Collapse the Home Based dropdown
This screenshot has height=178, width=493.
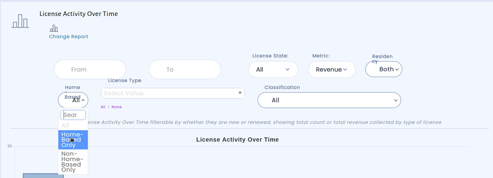click(x=73, y=100)
